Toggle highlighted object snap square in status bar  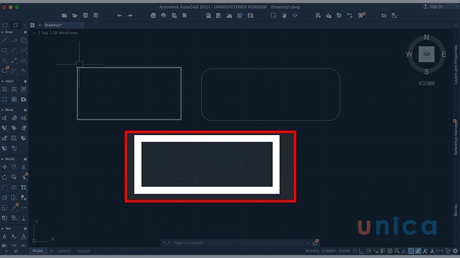[411, 251]
